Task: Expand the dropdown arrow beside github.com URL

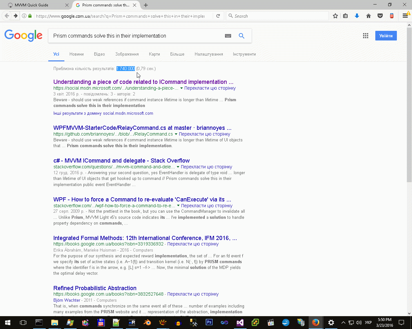Action: point(176,134)
